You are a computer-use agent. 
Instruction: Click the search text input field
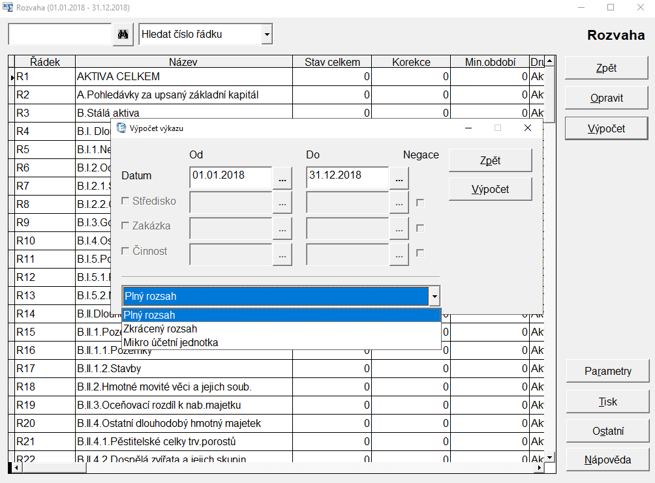(60, 35)
